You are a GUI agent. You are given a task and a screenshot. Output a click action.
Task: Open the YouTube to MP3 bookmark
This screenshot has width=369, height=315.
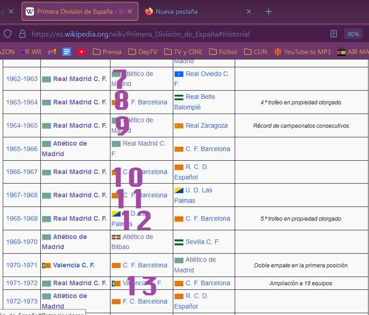pos(303,52)
